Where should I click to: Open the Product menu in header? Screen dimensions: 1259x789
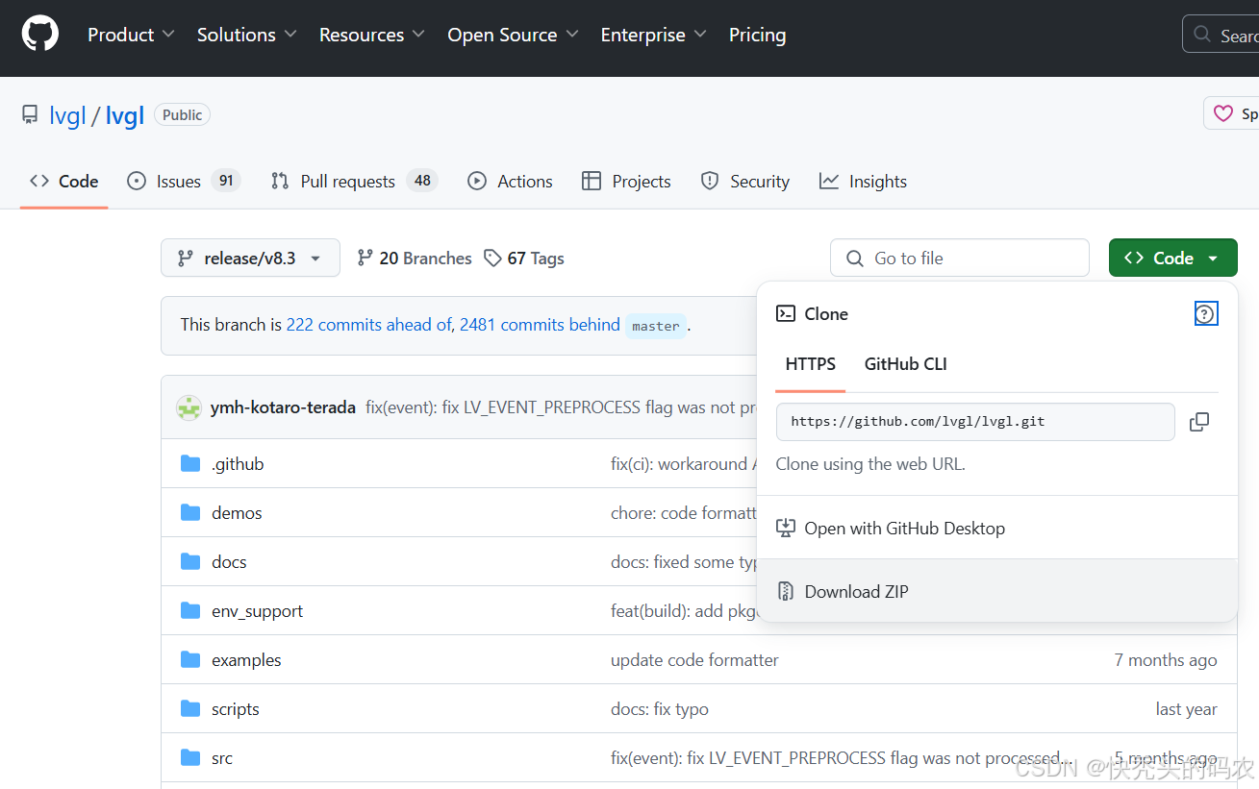tap(131, 35)
